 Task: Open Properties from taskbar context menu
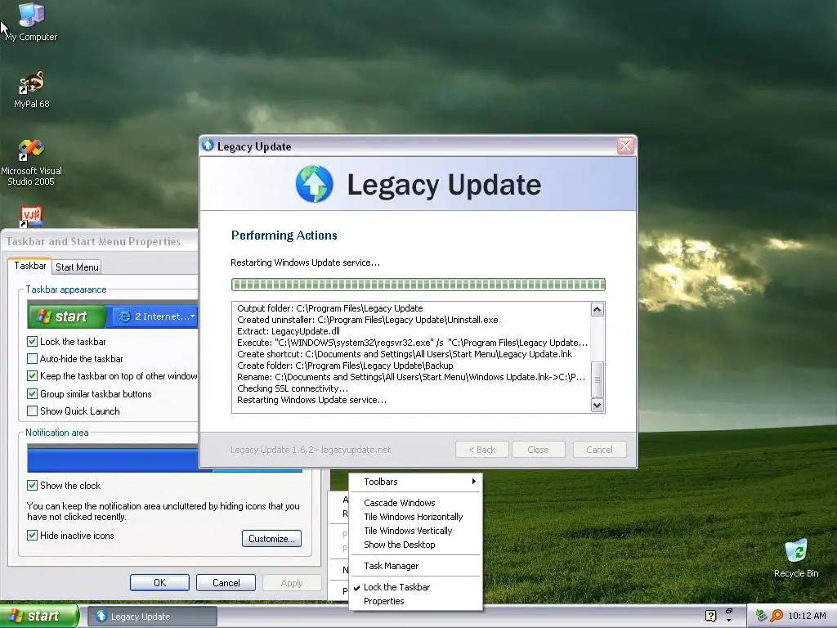pos(415,601)
